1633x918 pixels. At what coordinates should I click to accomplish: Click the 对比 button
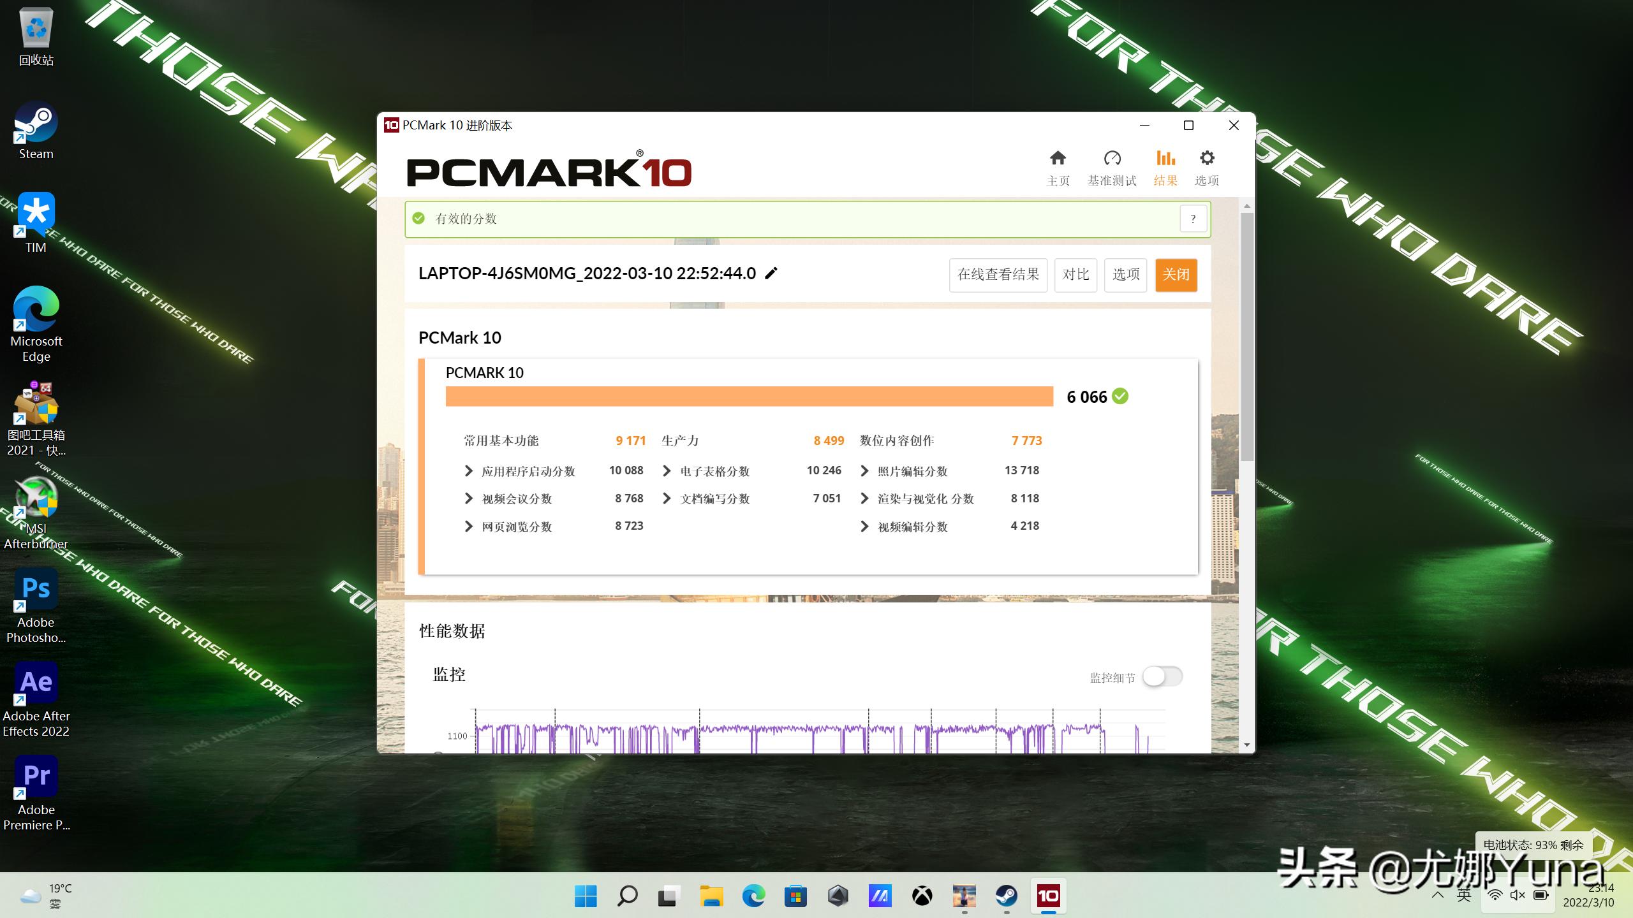tap(1075, 275)
